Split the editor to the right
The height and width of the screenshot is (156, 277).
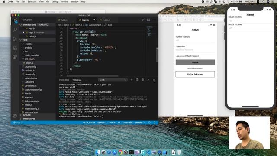[x=148, y=20]
